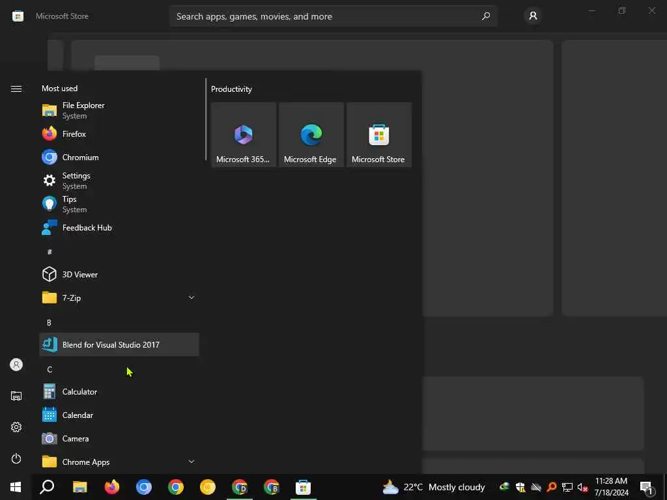667x500 pixels.
Task: Open Google Chrome on the taskbar
Action: pyautogui.click(x=176, y=487)
